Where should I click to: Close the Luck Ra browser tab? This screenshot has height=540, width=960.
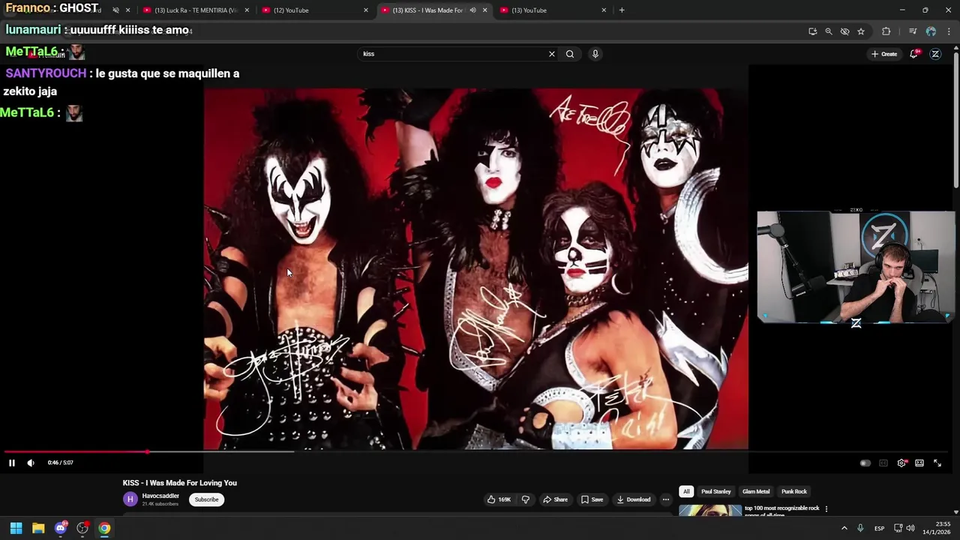[247, 10]
